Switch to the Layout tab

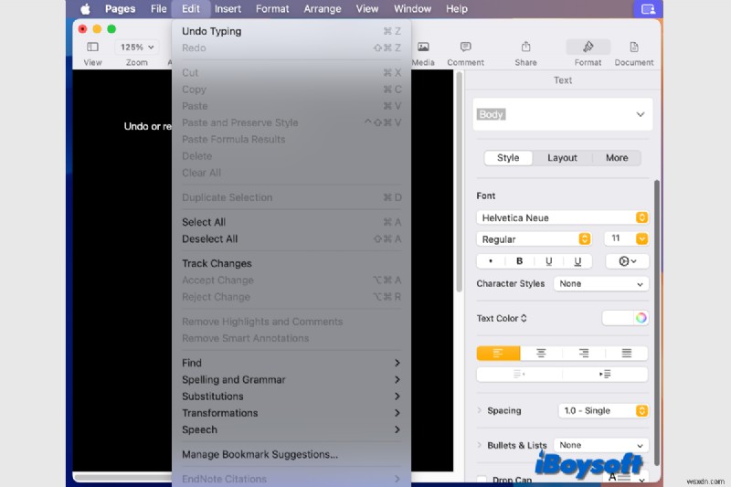(562, 158)
